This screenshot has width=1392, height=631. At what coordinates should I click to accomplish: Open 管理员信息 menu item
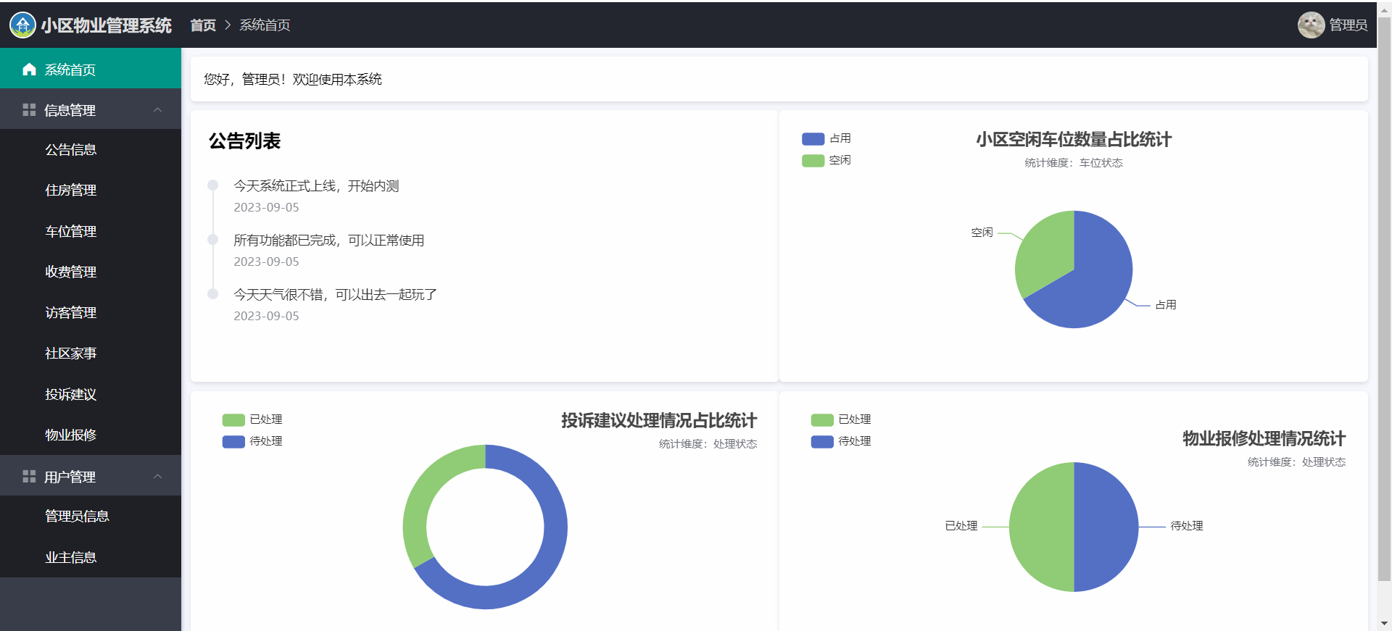[x=91, y=517]
